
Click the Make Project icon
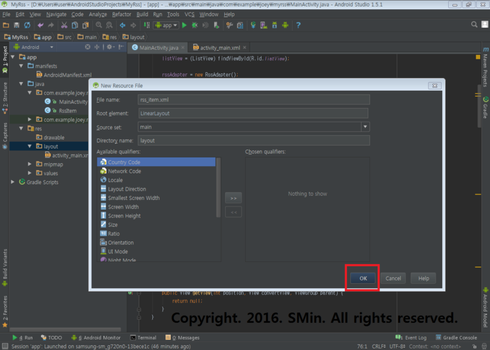[146, 25]
